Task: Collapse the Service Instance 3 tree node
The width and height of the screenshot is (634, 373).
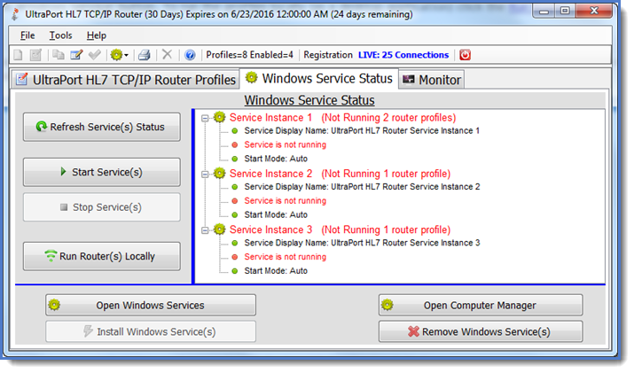Action: pos(205,230)
